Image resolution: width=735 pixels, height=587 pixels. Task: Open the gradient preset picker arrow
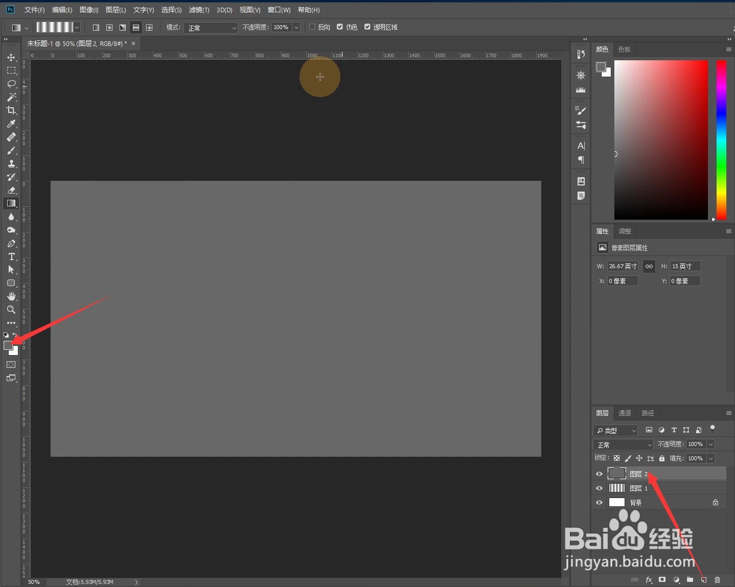[x=77, y=28]
